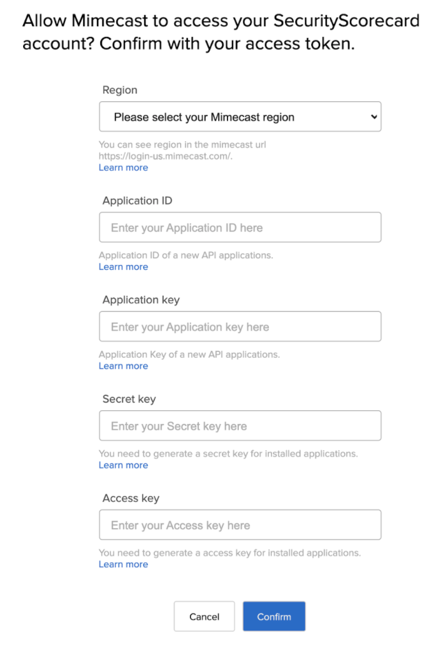
Task: Focus the 'Enter your Application key here' box
Action: (x=240, y=326)
